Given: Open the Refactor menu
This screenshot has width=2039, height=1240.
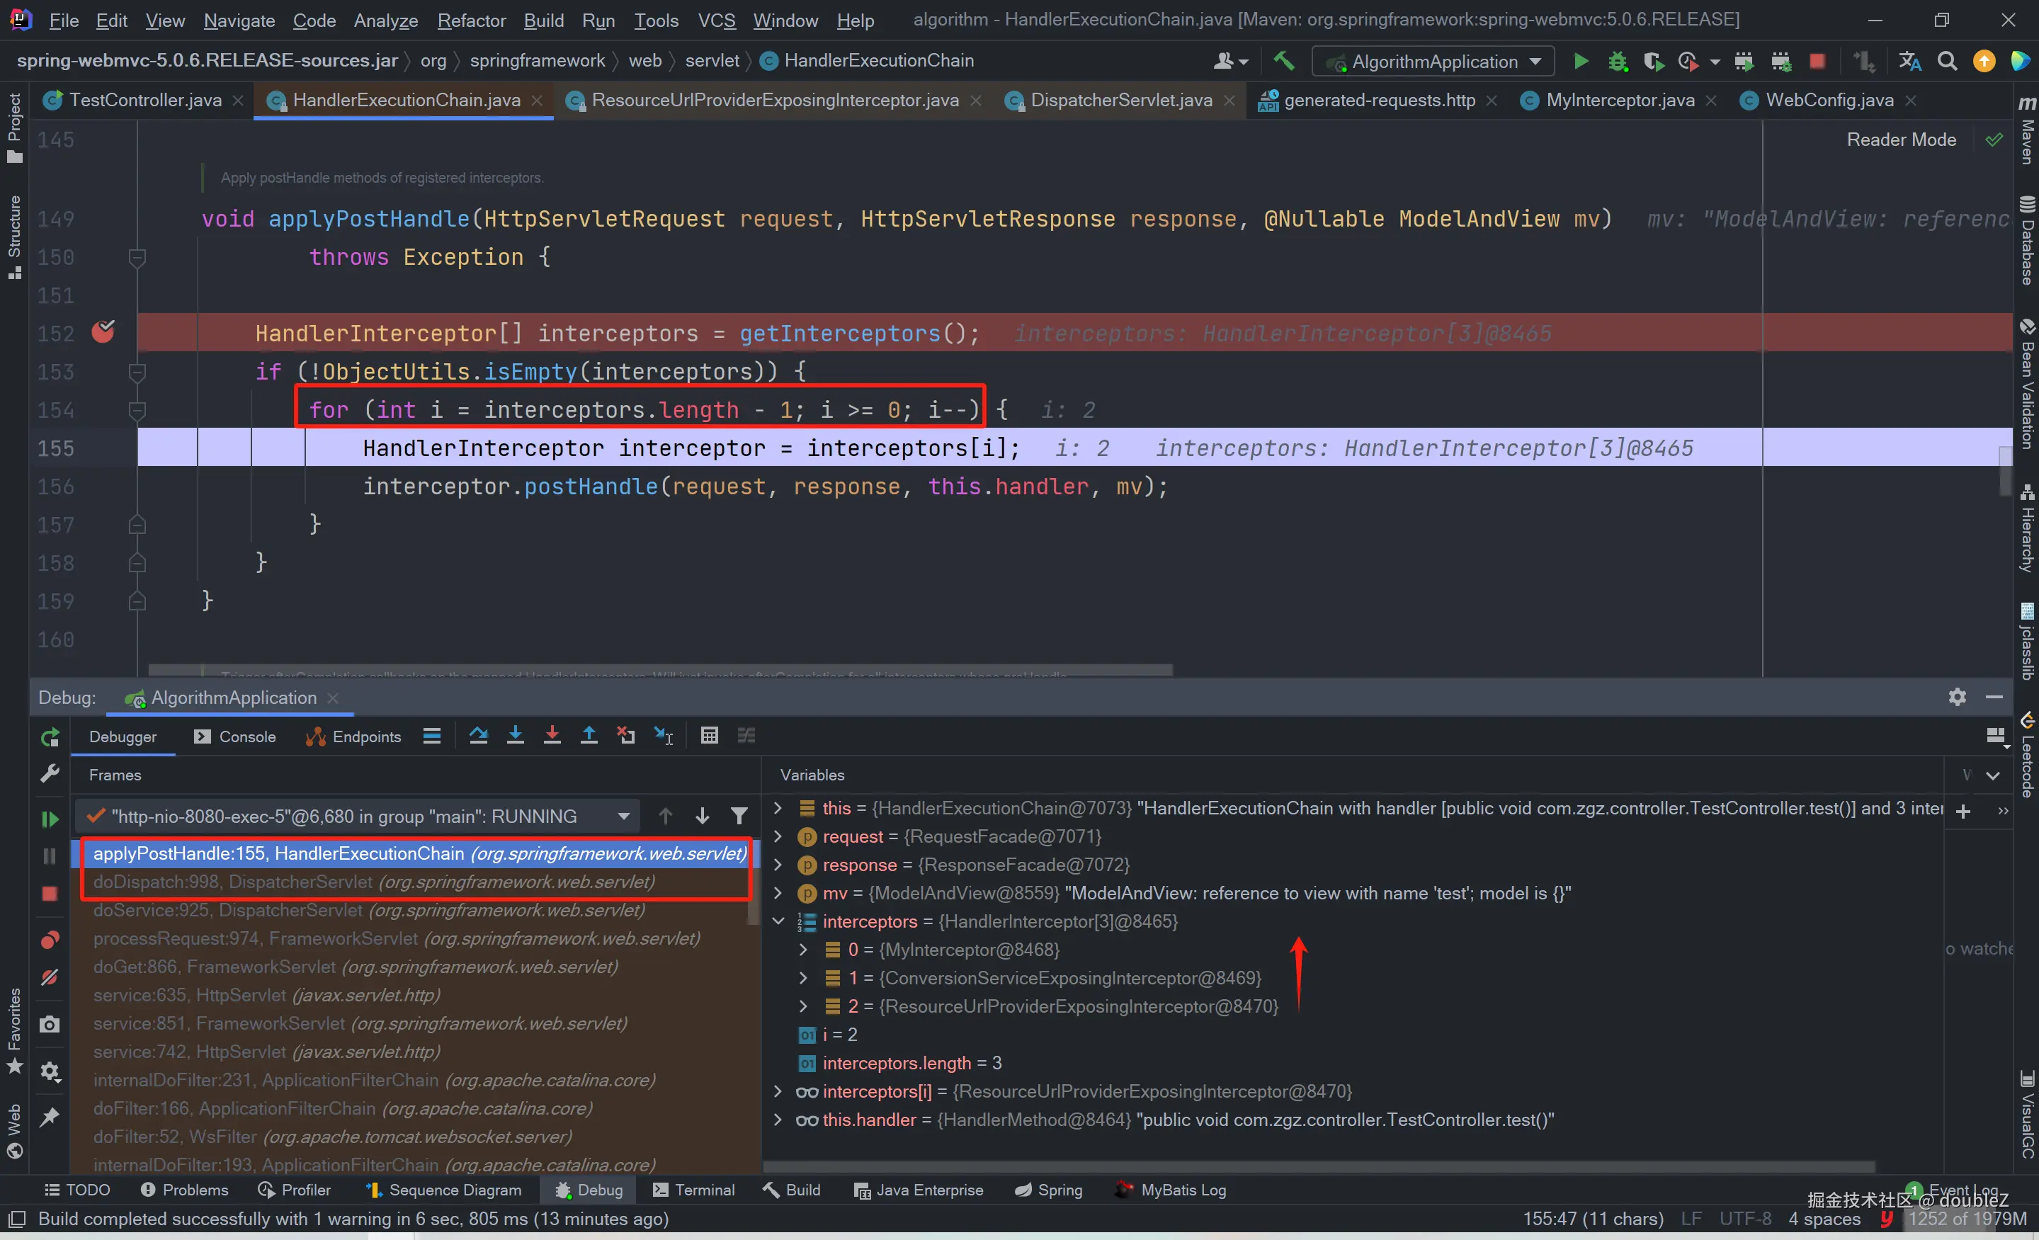Looking at the screenshot, I should point(471,20).
